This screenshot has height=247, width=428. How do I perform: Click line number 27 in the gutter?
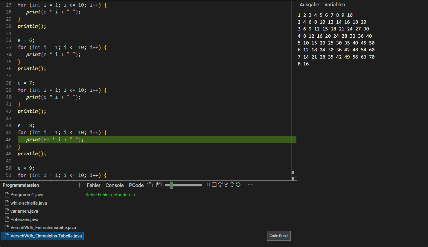(8, 5)
